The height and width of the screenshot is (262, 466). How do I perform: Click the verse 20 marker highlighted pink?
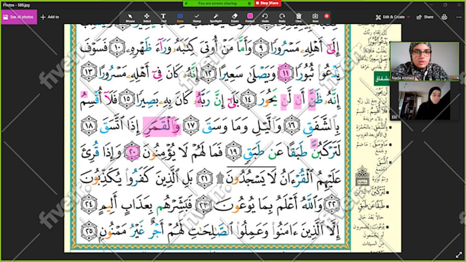(x=132, y=152)
